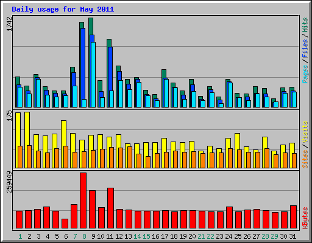Click the 1742 axis maximum label
Screen dimensions: 312x243
(x=9, y=24)
